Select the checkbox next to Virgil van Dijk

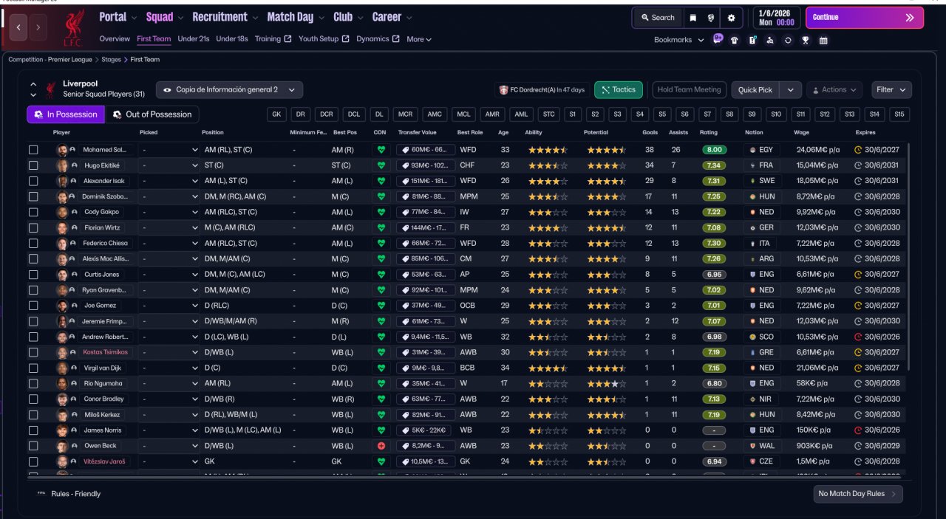(x=33, y=368)
